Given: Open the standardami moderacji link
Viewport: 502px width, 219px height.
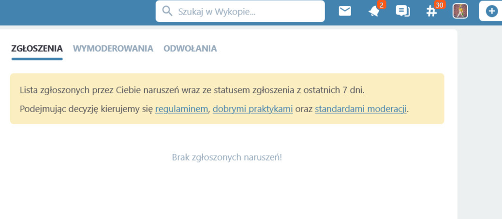Looking at the screenshot, I should (x=361, y=109).
